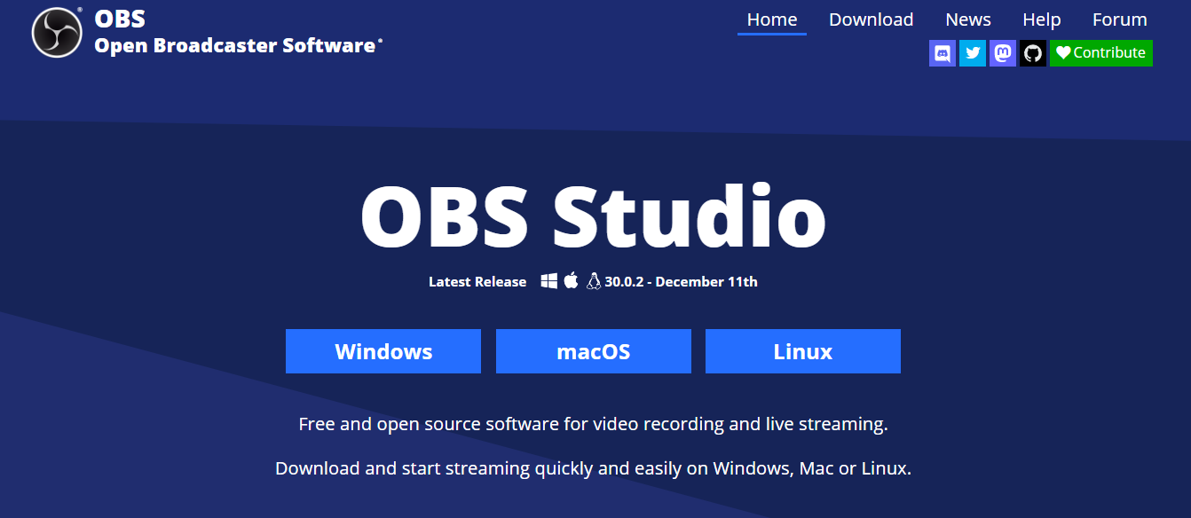Viewport: 1191px width, 518px height.
Task: Open the News nav item
Action: point(967,20)
